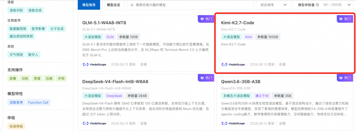The image size is (357, 132).
Task: Click the 参数量 35B label
Action: coord(283,96)
